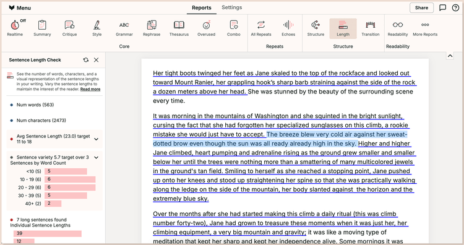Open the Combo report
464x245 pixels.
click(234, 28)
